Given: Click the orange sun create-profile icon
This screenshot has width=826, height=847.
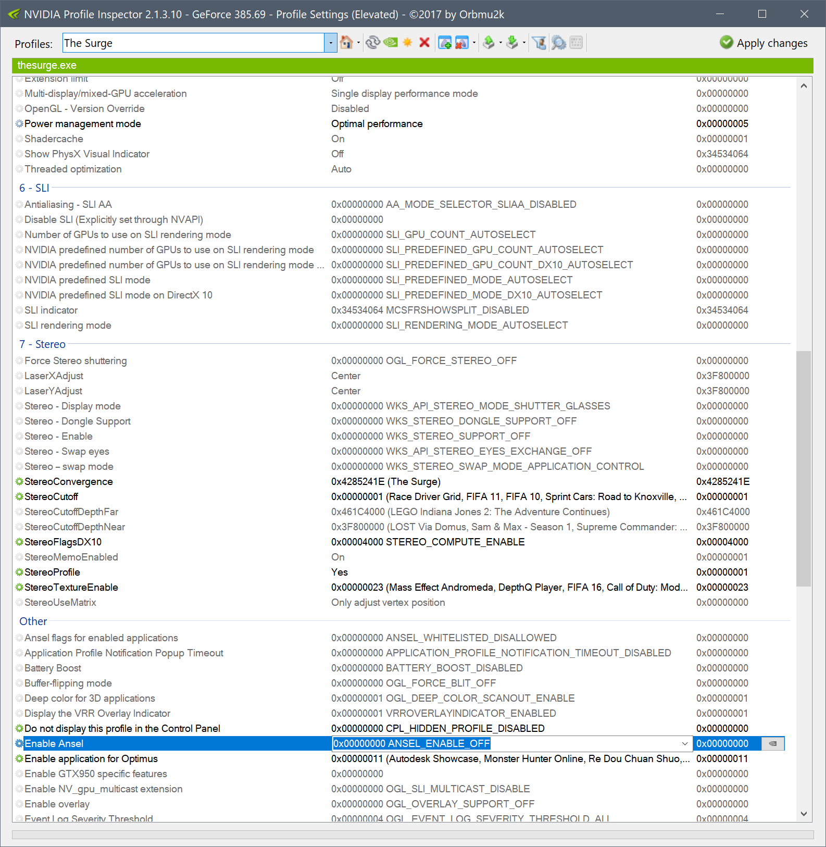Looking at the screenshot, I should coord(407,43).
